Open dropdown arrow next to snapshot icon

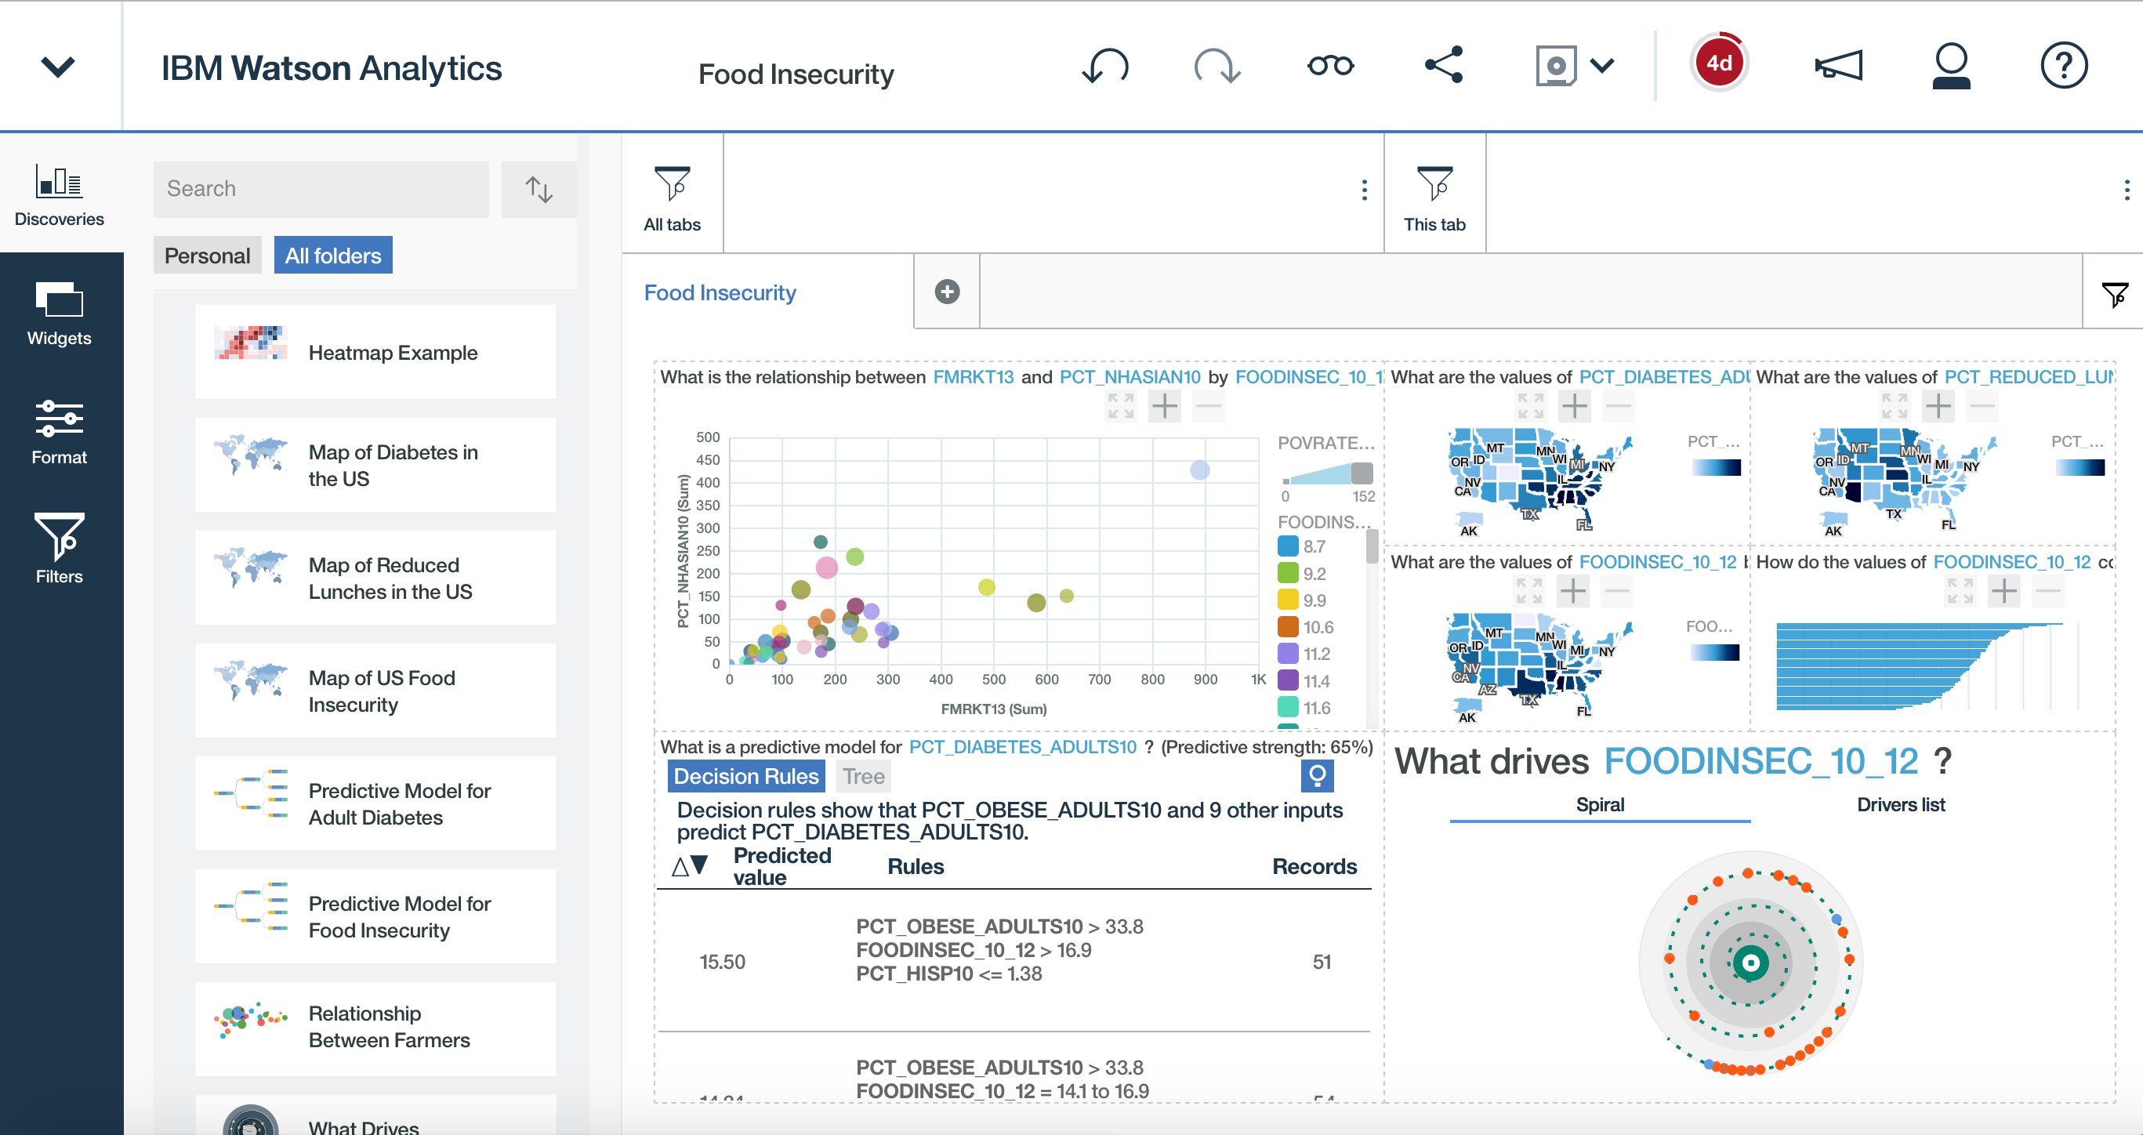(x=1602, y=65)
